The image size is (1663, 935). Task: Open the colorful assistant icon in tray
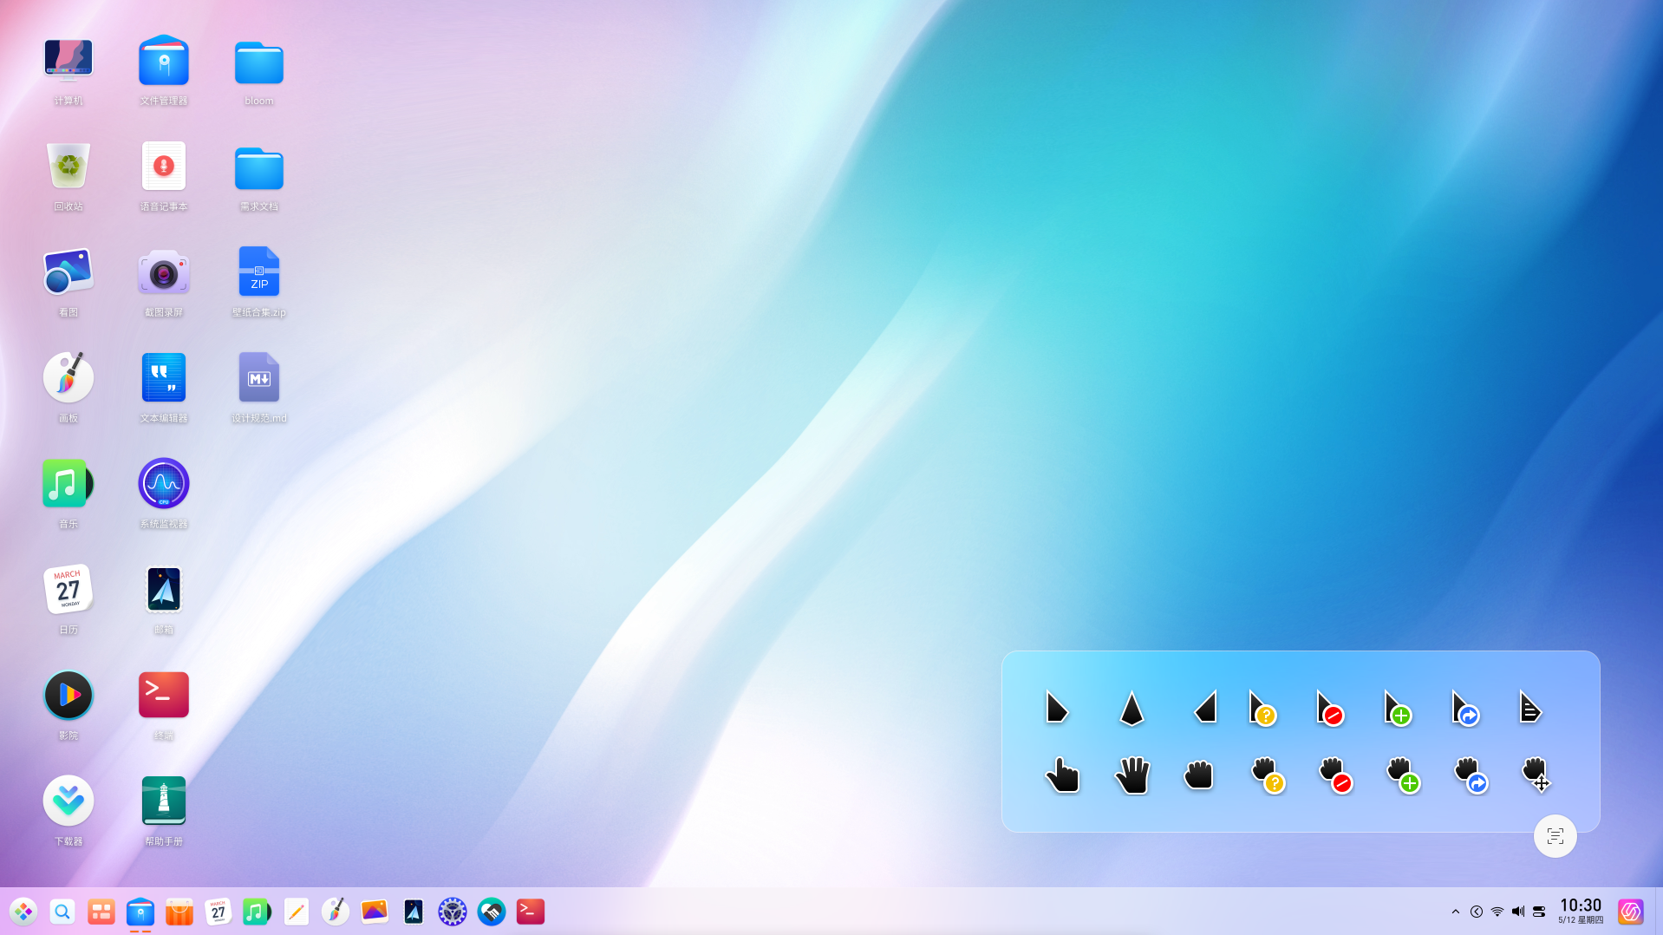pos(1631,912)
